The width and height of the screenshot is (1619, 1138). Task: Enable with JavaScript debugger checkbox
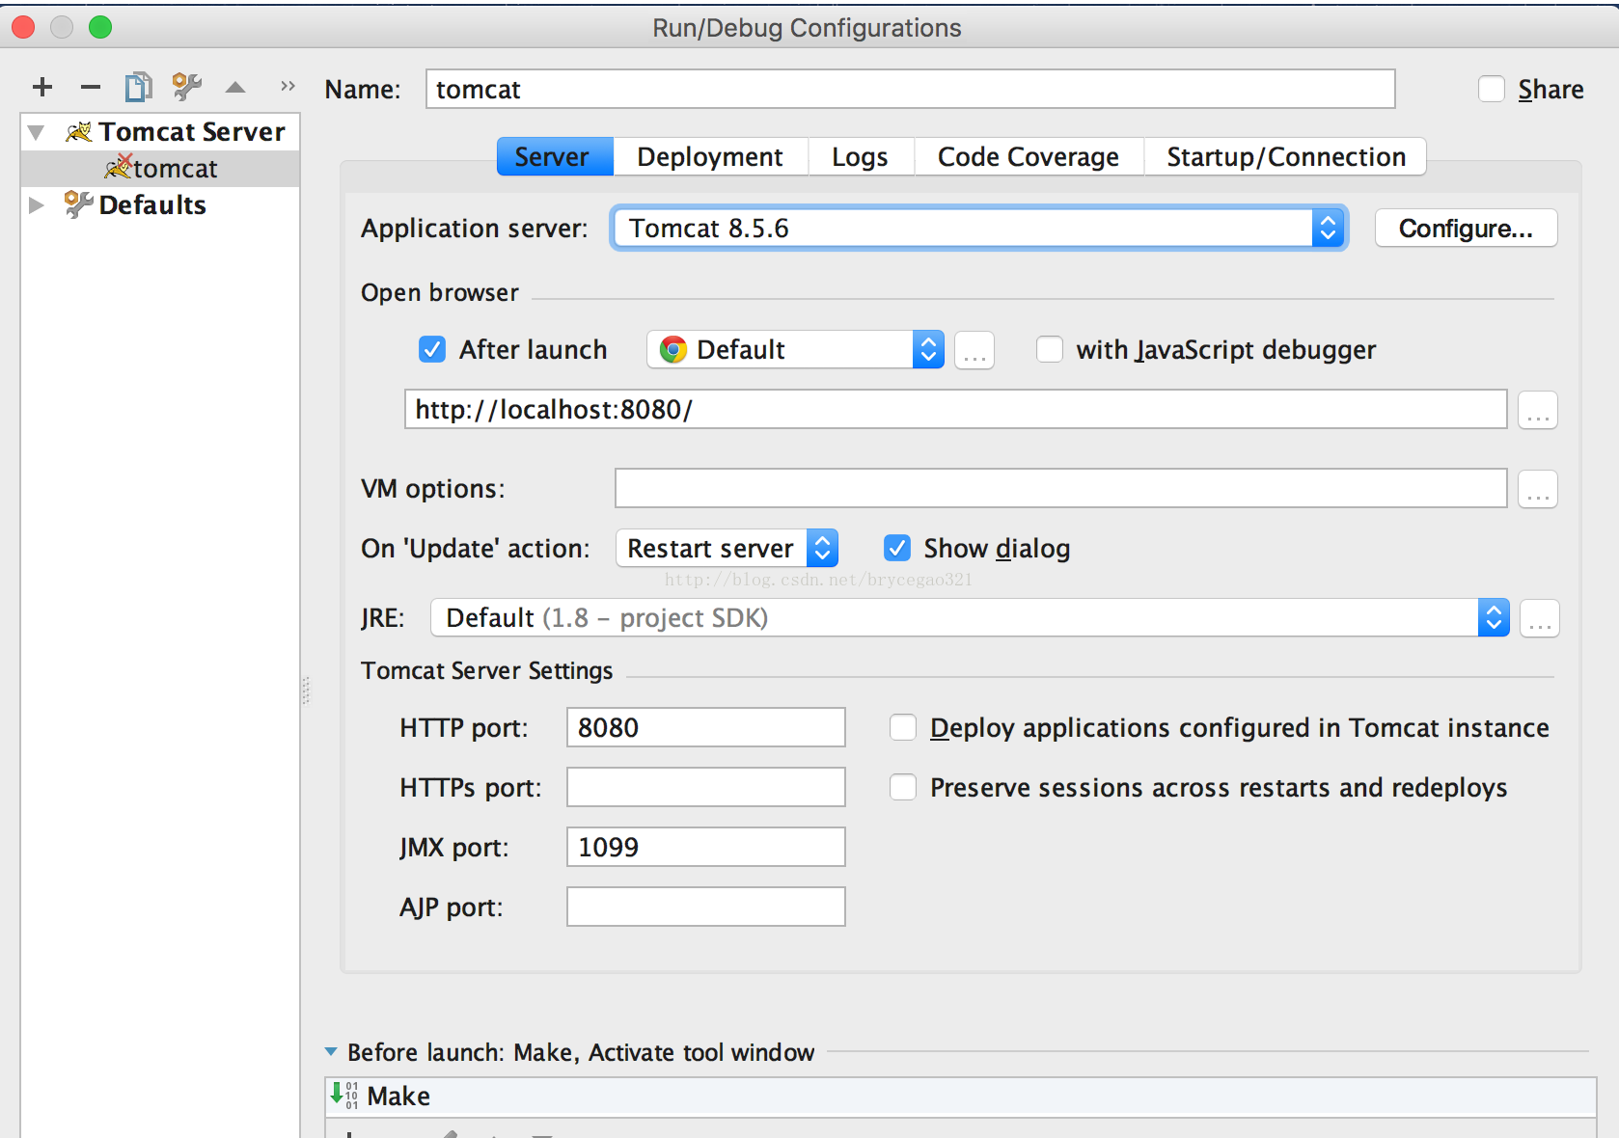1050,349
